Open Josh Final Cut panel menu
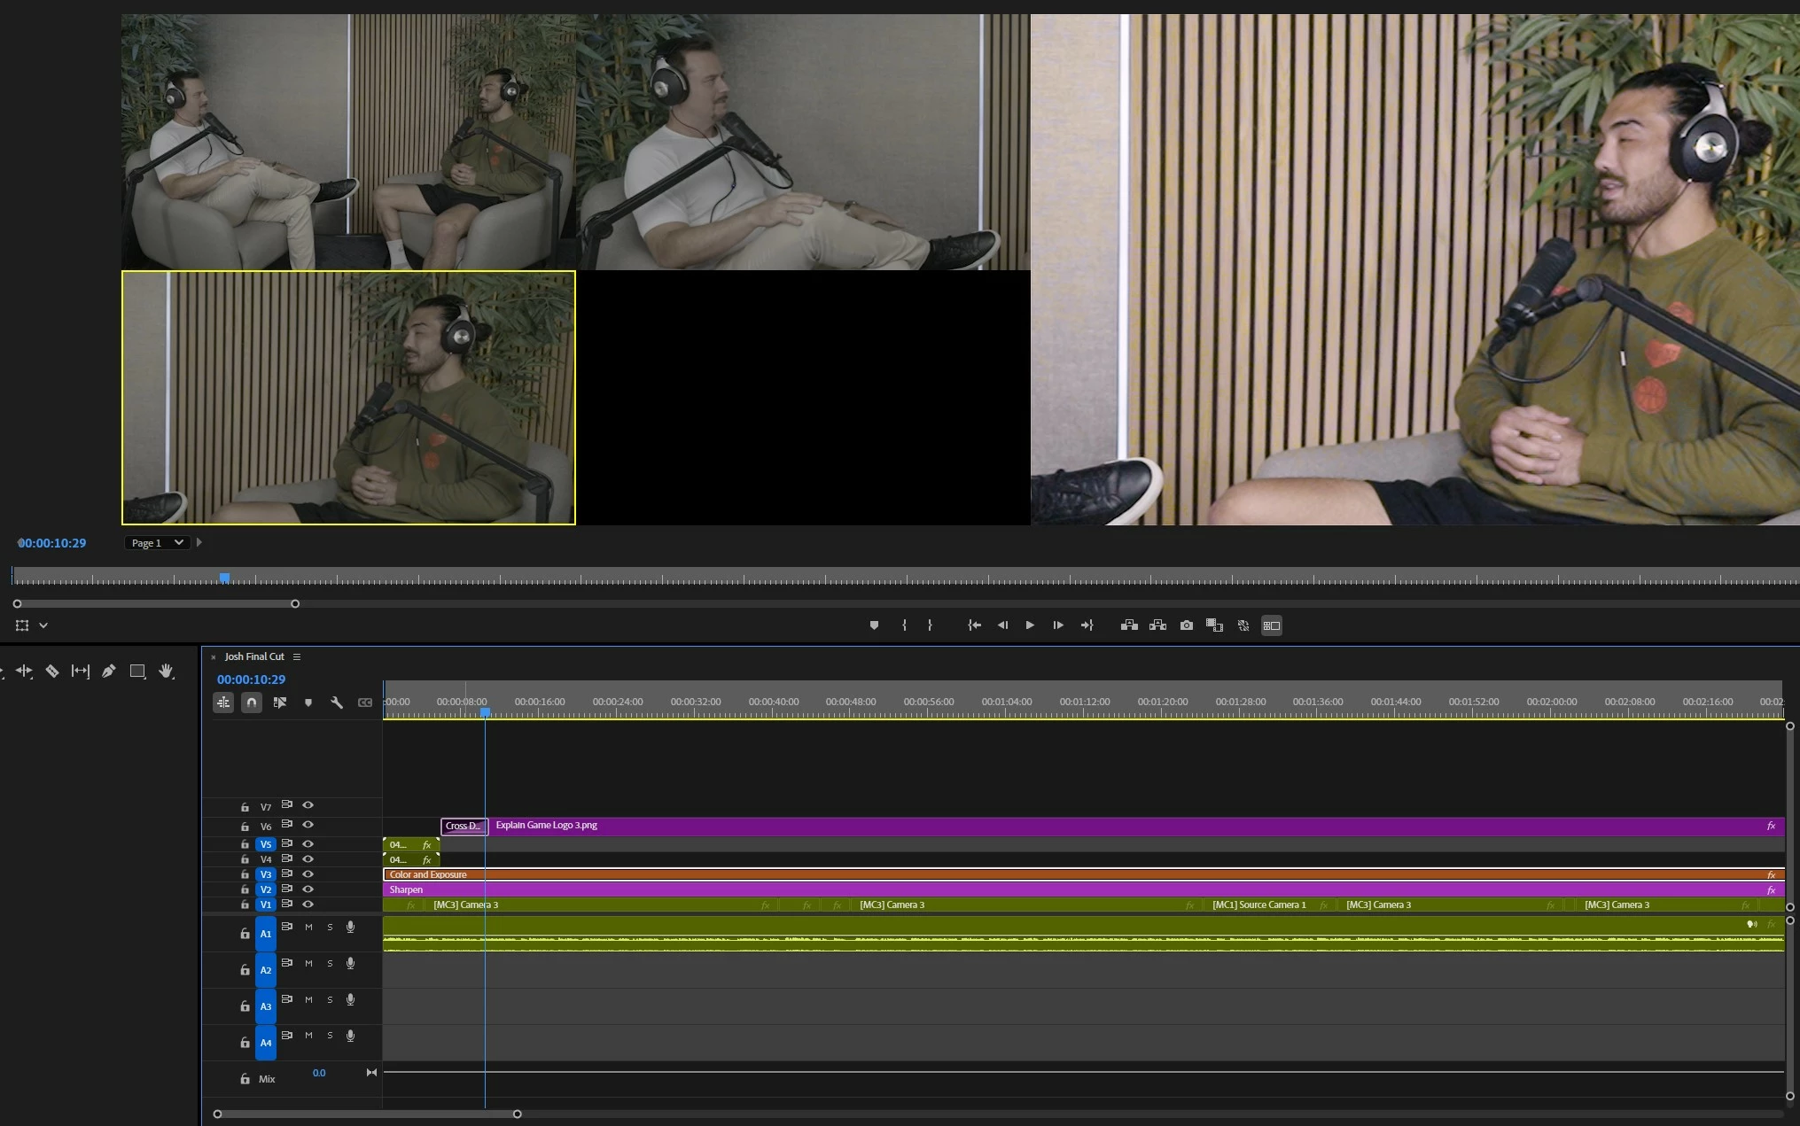 [x=297, y=656]
